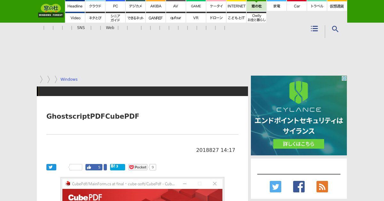Click 詳しくはこちら button on Cylance ad

point(299,144)
